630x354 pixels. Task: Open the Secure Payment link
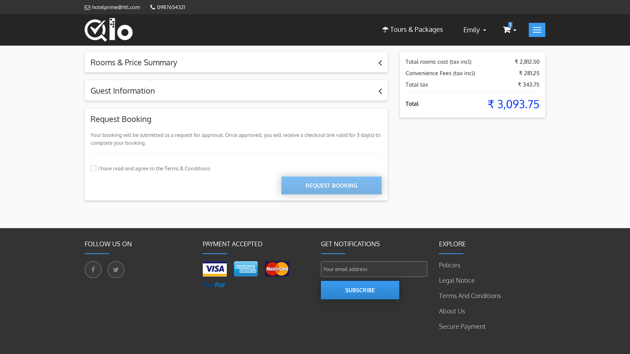(x=462, y=327)
